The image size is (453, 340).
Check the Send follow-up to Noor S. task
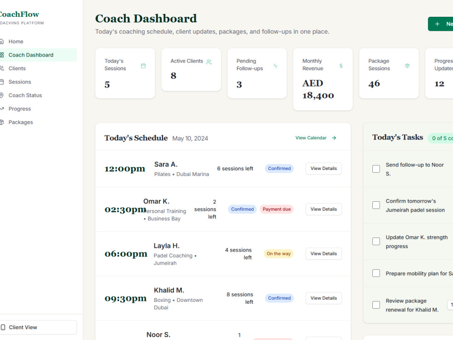point(376,169)
